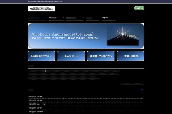Open the news row whose title begins with AA

tap(86, 104)
